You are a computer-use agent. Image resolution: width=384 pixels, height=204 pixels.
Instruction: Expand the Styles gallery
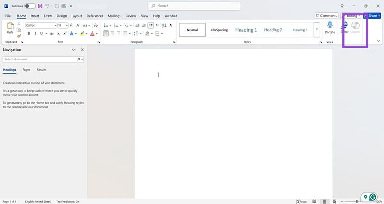(316, 30)
